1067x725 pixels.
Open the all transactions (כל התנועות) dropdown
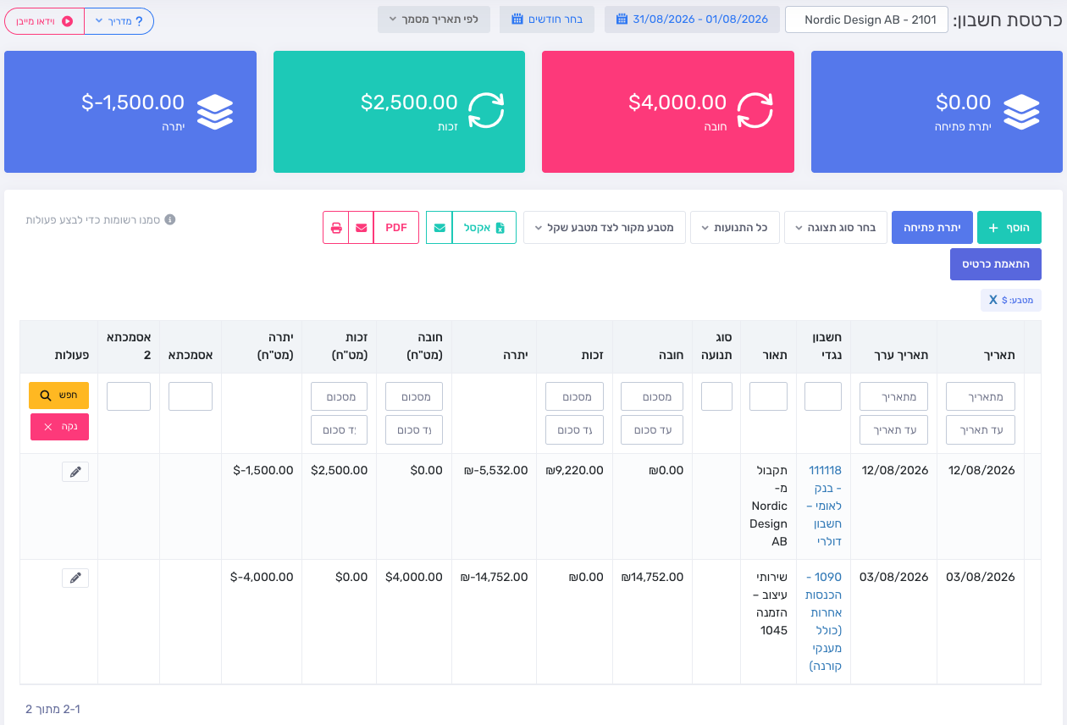[735, 228]
